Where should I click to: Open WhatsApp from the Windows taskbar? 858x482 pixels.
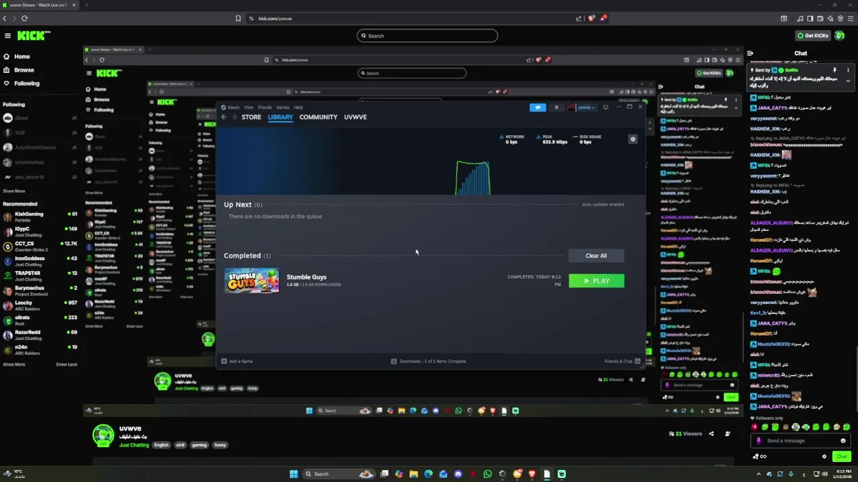coord(487,474)
